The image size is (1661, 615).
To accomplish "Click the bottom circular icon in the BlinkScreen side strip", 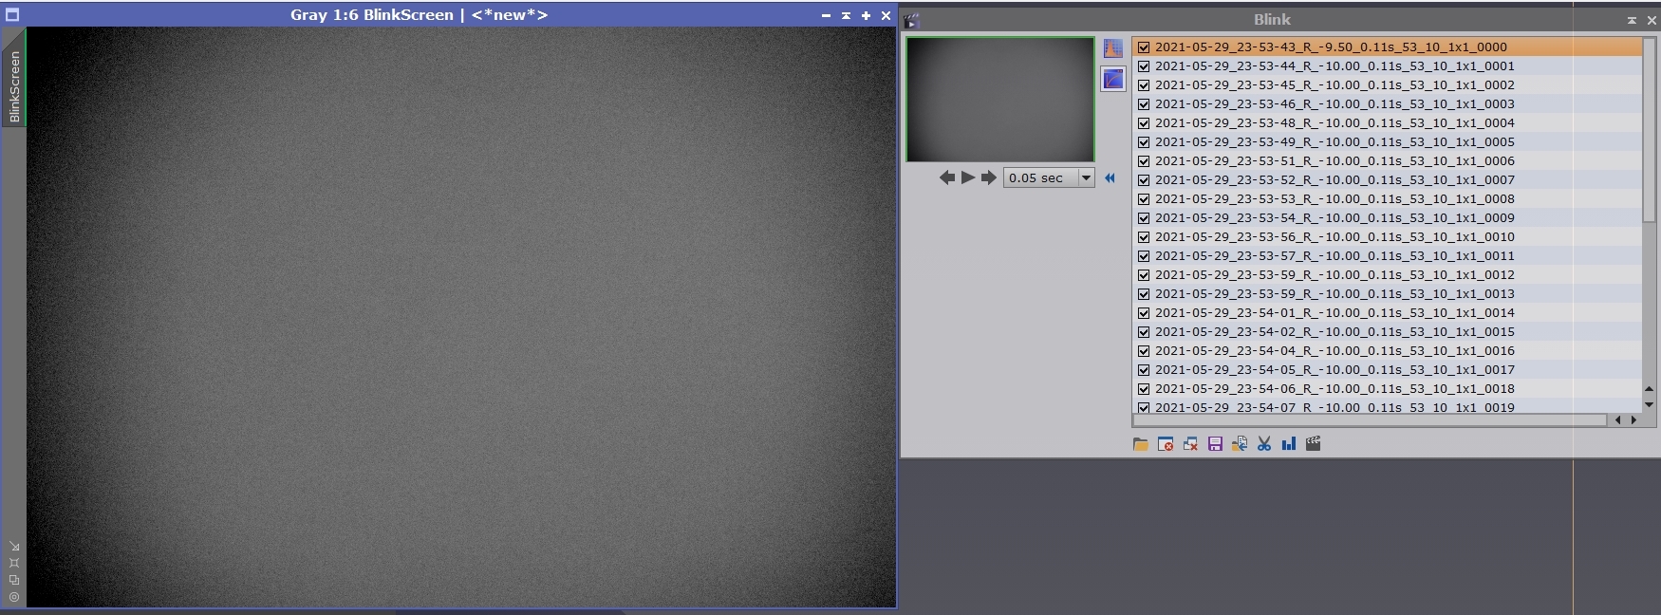I will click(14, 597).
